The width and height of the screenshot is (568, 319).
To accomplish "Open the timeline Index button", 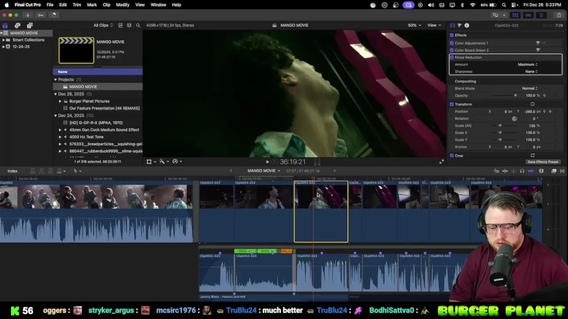I will pos(12,171).
